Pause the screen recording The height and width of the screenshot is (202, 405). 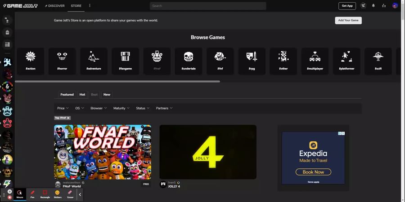tap(9, 191)
